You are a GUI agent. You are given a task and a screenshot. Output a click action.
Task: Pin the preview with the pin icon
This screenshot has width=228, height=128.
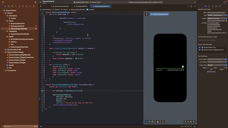point(146,14)
